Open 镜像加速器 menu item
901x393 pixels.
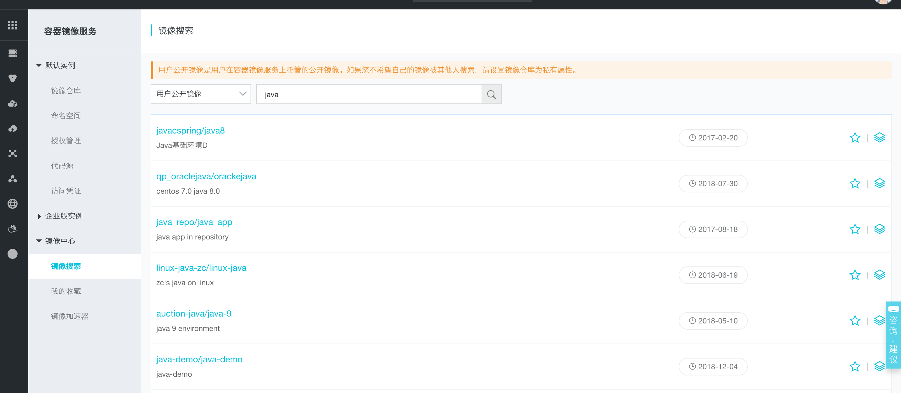(x=69, y=316)
